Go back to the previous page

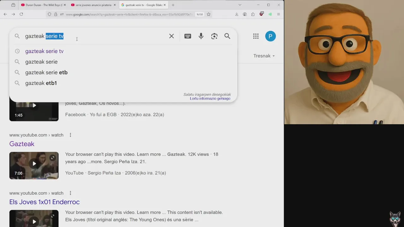[x=5, y=14]
